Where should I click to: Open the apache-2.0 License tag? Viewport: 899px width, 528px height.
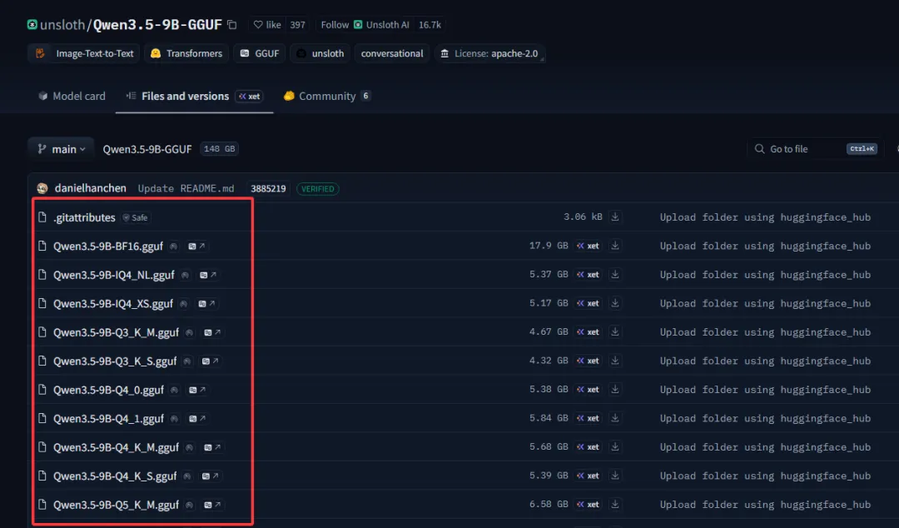pyautogui.click(x=489, y=53)
